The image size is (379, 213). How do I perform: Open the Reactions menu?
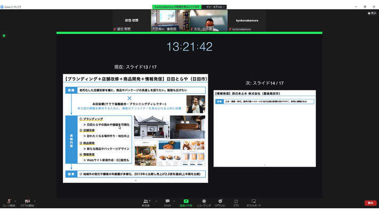pyautogui.click(x=220, y=202)
